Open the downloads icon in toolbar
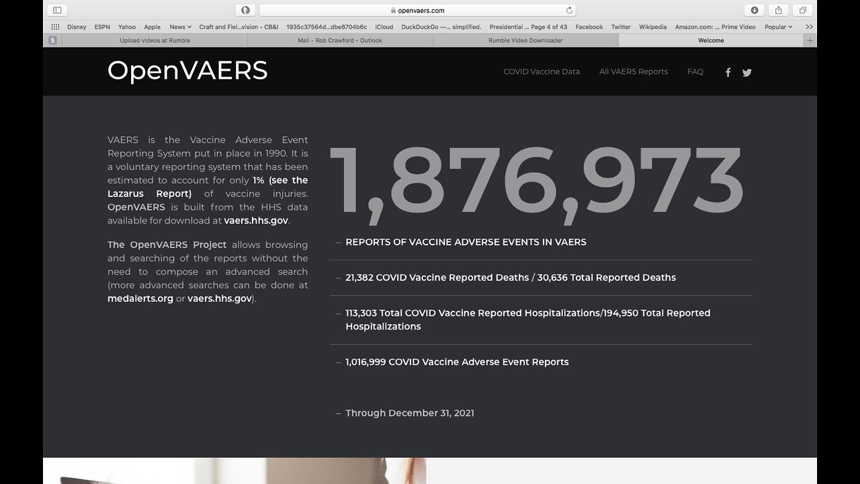Screen dimensions: 860x484 click(755, 10)
